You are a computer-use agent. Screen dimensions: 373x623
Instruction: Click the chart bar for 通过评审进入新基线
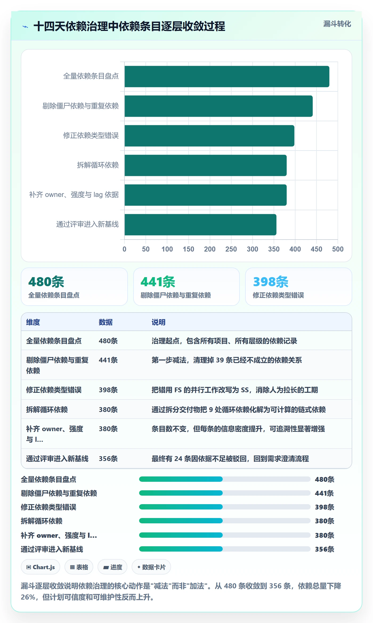pos(201,225)
